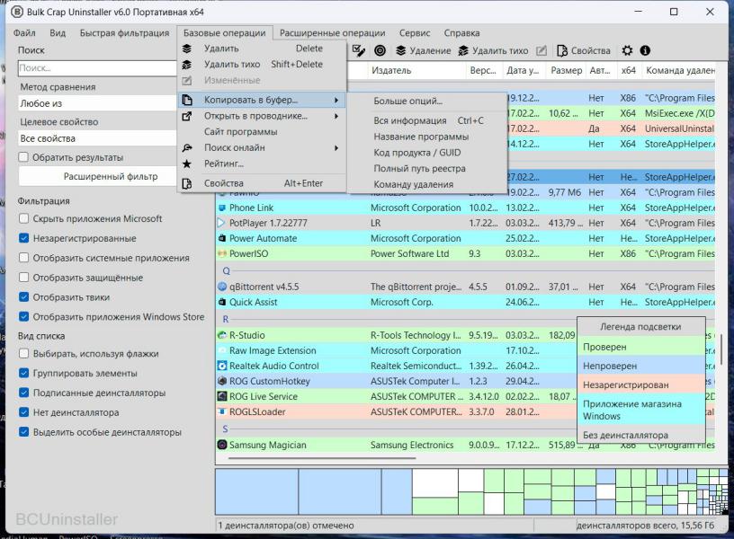Click into the Поиск search field
This screenshot has height=539, width=734.
(x=97, y=68)
